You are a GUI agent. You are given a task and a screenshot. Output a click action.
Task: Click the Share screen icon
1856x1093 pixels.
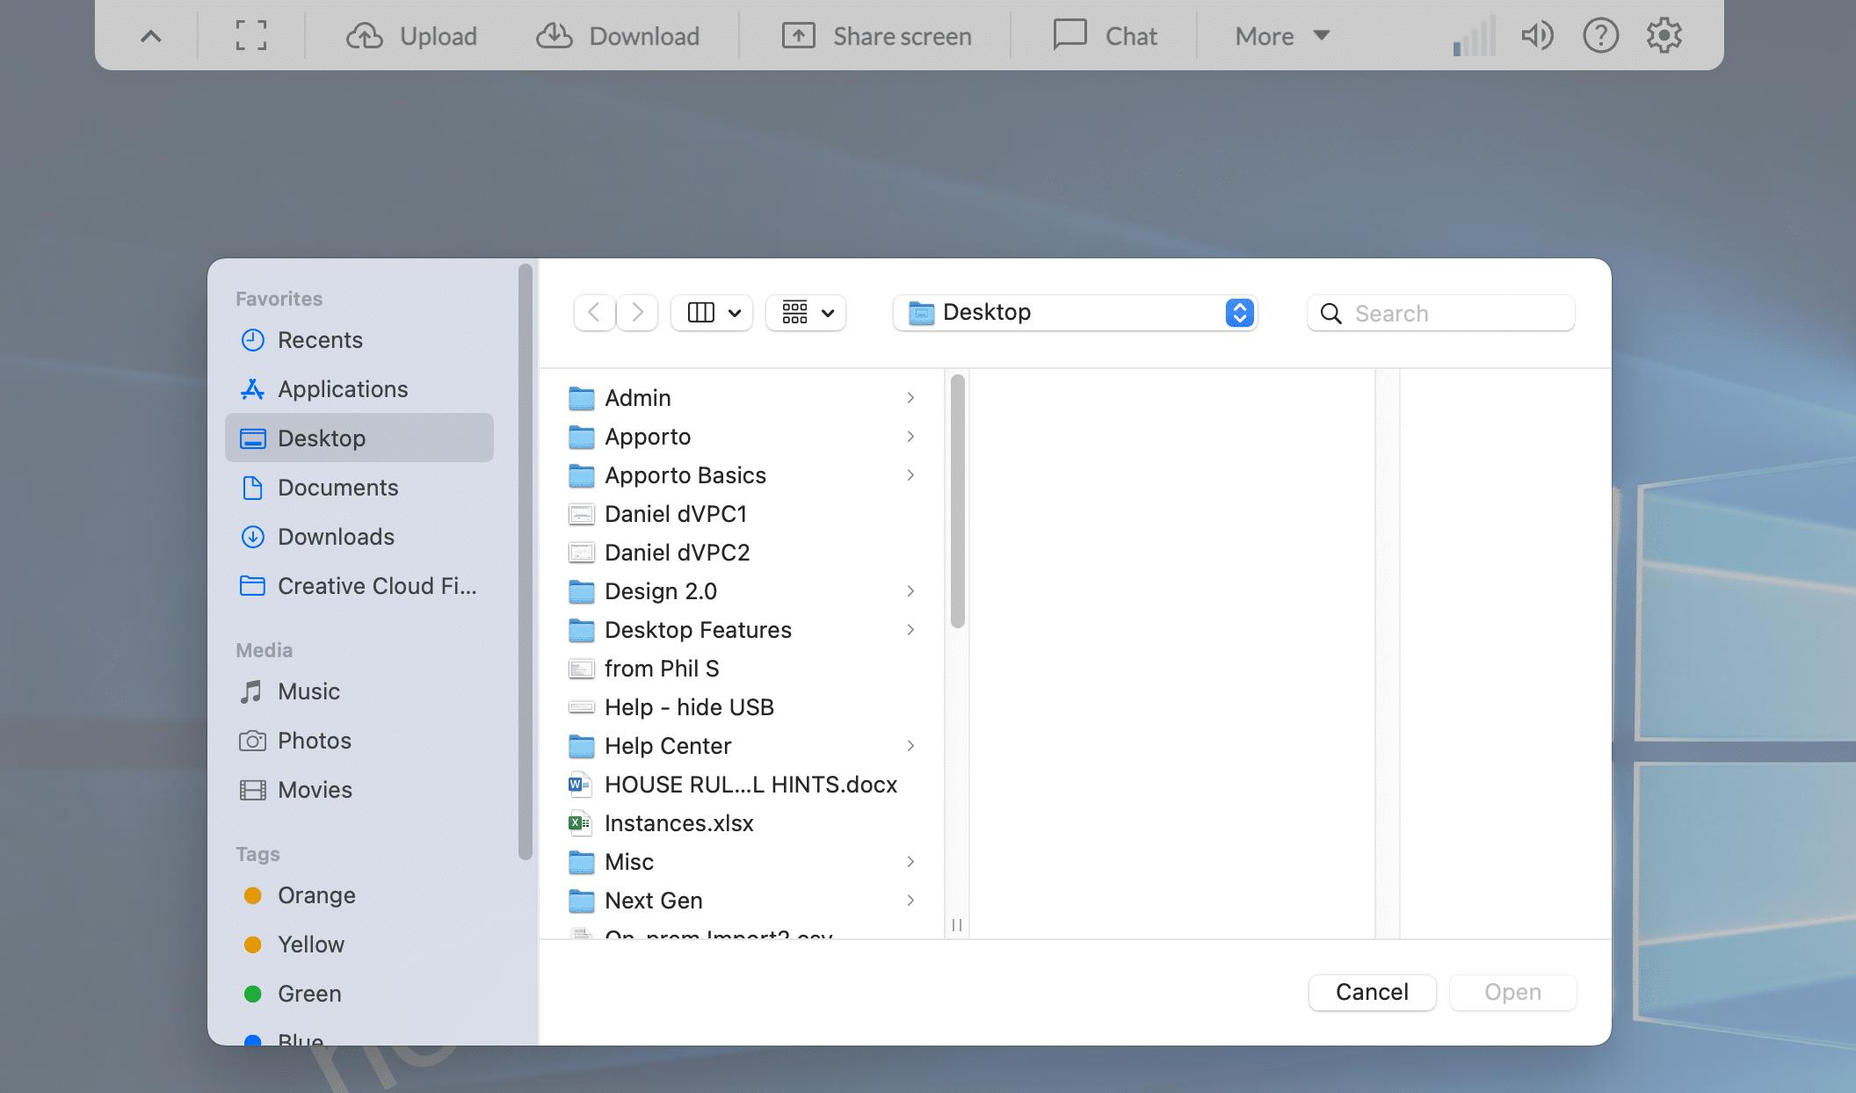pyautogui.click(x=799, y=36)
